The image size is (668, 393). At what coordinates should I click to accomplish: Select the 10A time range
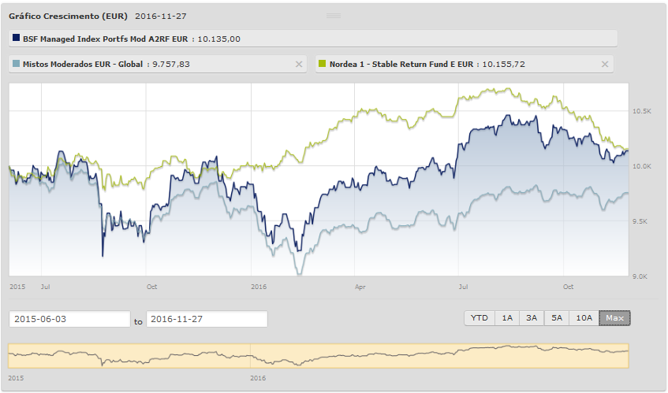(x=584, y=318)
